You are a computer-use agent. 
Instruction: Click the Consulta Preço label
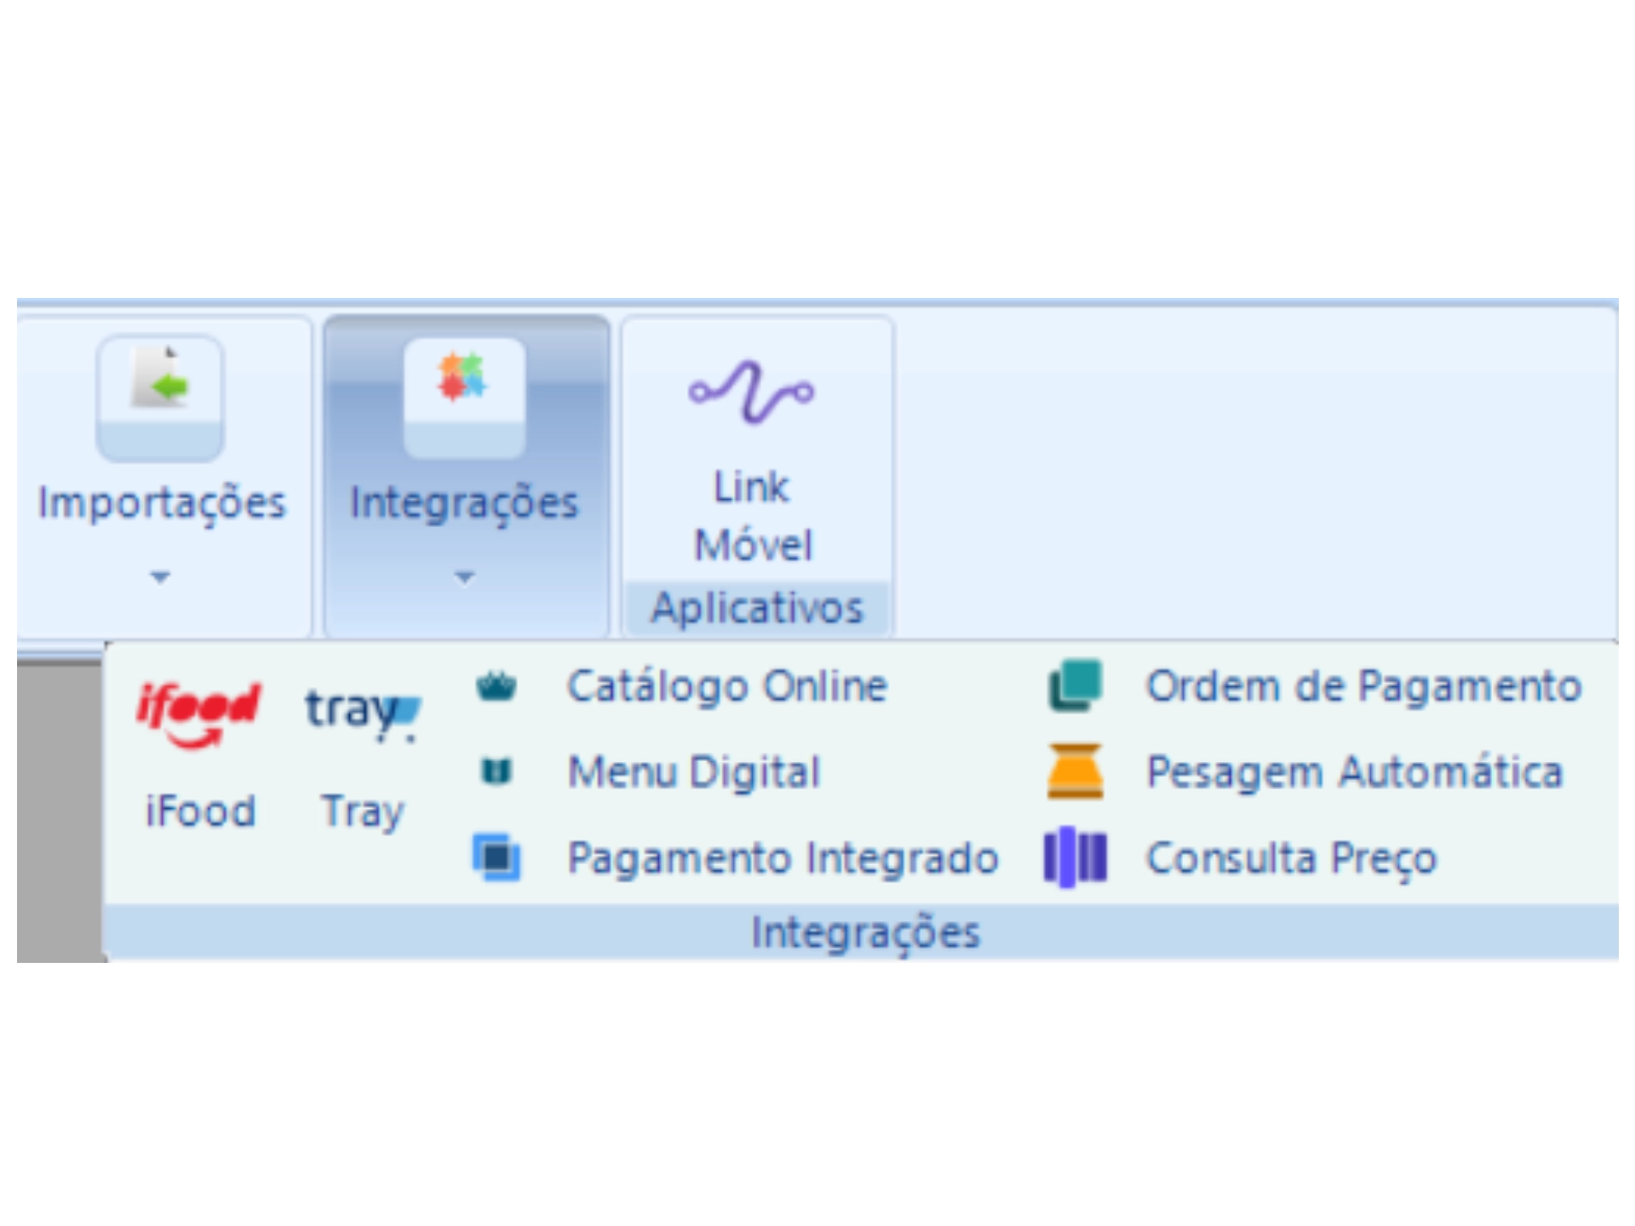point(1291,857)
